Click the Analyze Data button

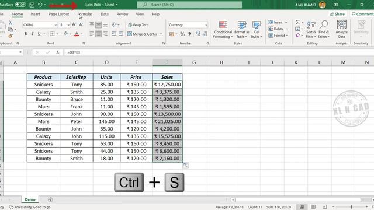pos(341,30)
